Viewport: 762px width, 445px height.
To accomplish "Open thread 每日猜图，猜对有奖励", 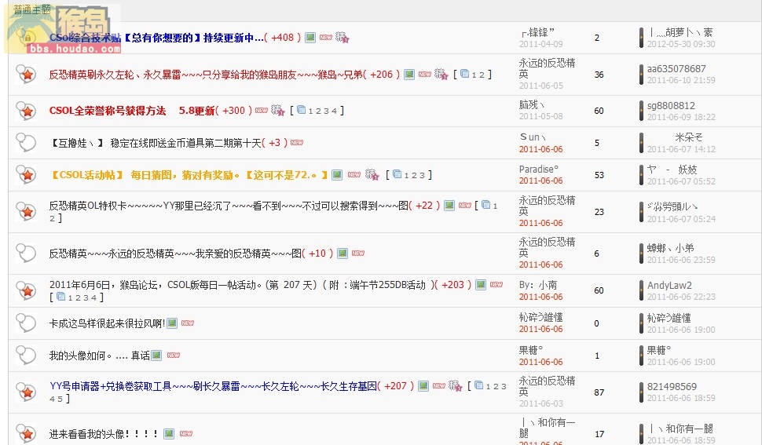I will pos(189,175).
